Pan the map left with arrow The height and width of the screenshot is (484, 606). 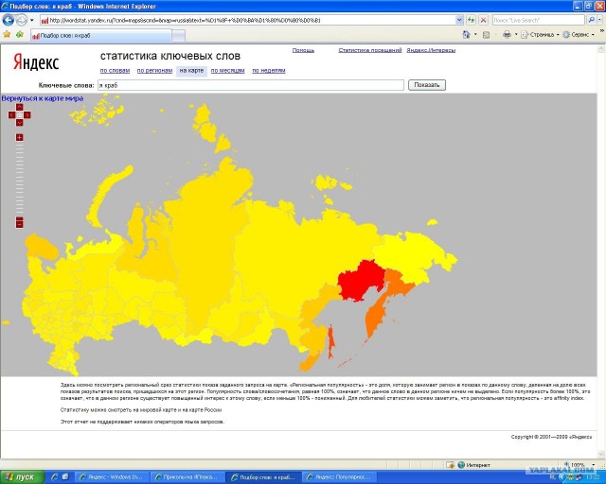click(11, 115)
